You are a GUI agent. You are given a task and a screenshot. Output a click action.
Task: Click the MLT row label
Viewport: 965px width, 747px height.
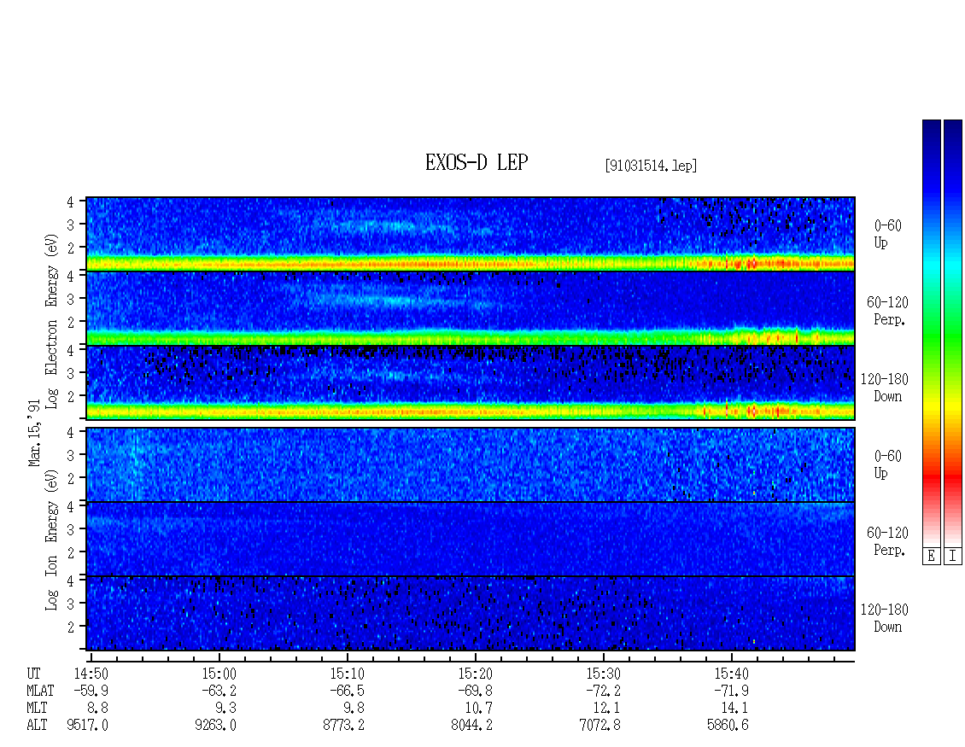[x=37, y=709]
